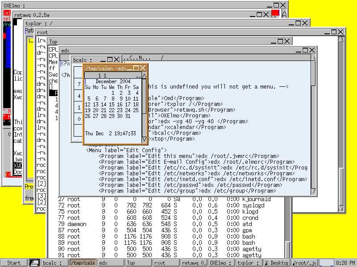Image resolution: width=357 pixels, height=267 pixels.
Task: Click the red square near retawq title
Action: tap(275, 14)
